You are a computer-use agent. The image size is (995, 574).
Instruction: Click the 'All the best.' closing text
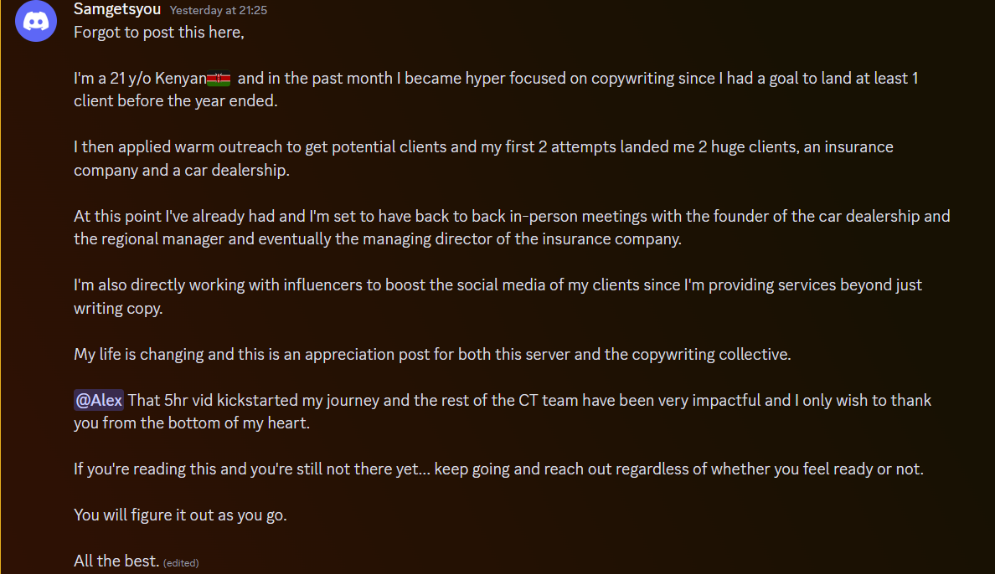[116, 561]
